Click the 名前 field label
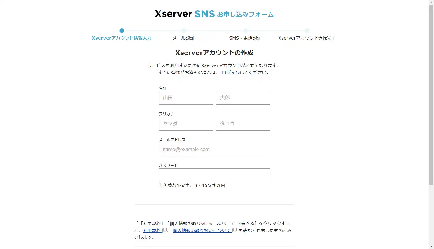This screenshot has height=249, width=434. [163, 88]
